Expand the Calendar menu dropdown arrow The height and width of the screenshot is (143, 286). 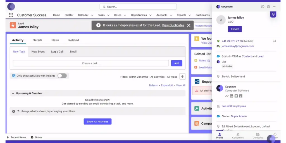(x=92, y=15)
